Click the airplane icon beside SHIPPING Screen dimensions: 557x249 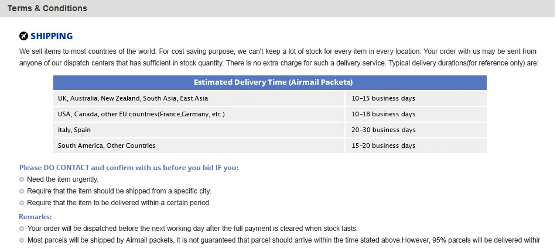click(23, 36)
